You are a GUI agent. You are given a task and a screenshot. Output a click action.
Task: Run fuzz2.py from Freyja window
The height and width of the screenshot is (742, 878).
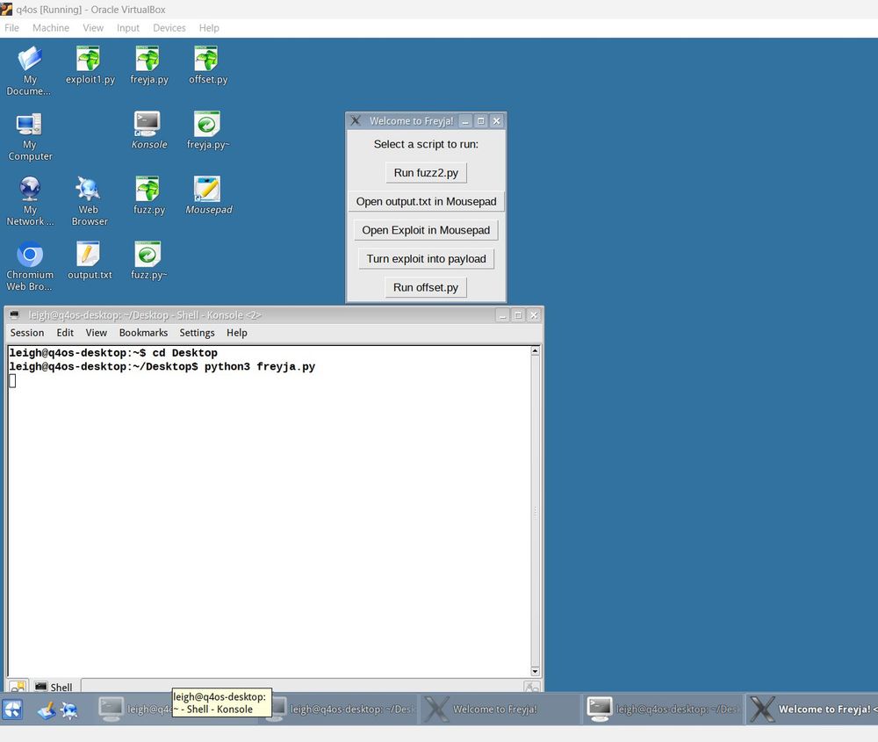pos(426,172)
